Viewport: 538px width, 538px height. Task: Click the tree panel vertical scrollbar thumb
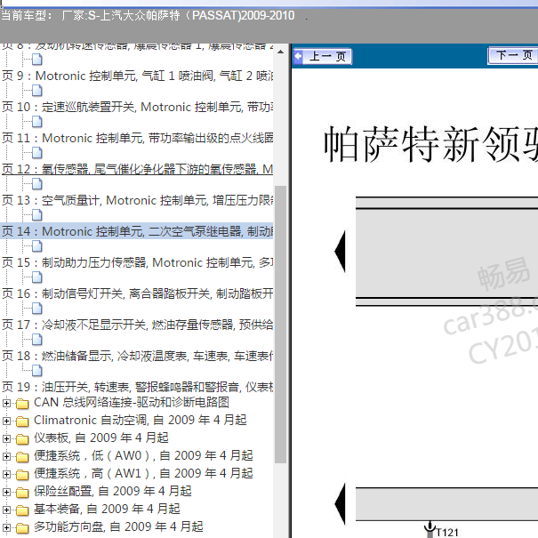click(x=280, y=325)
